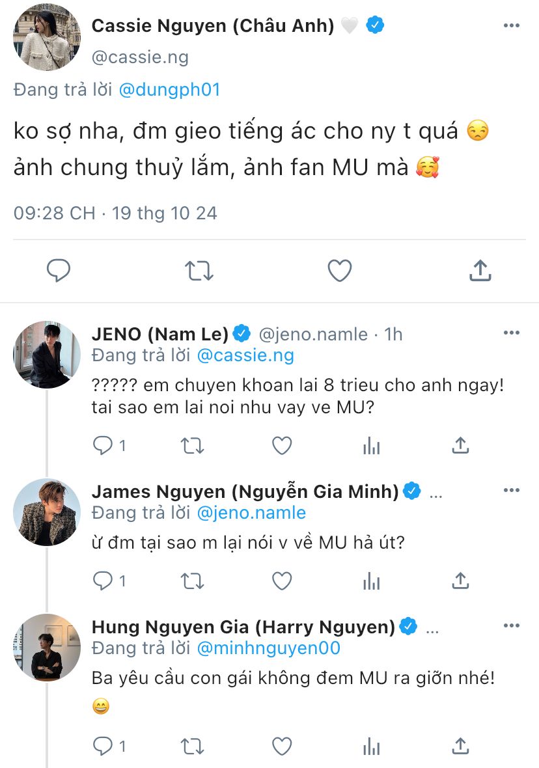Open @minhnguyen00 link in Hung's reply
539x768 pixels.
[268, 648]
